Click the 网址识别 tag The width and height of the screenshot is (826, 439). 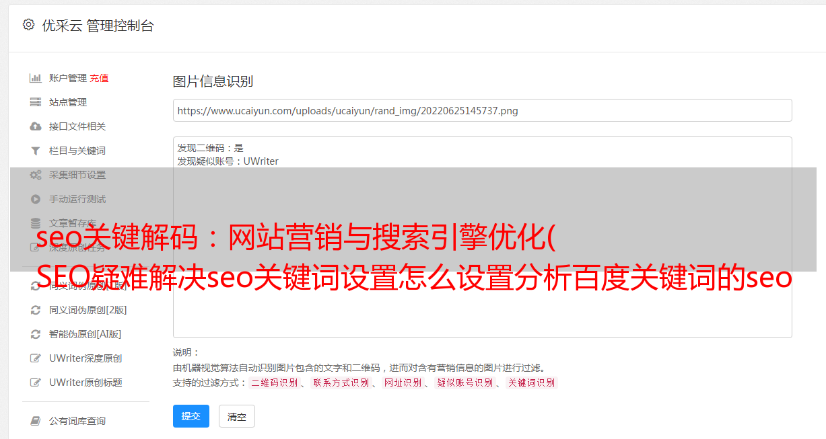click(403, 383)
